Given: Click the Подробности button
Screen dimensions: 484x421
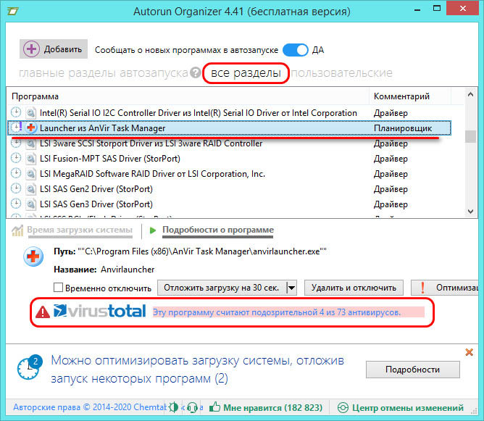Looking at the screenshot, I should pos(413,370).
